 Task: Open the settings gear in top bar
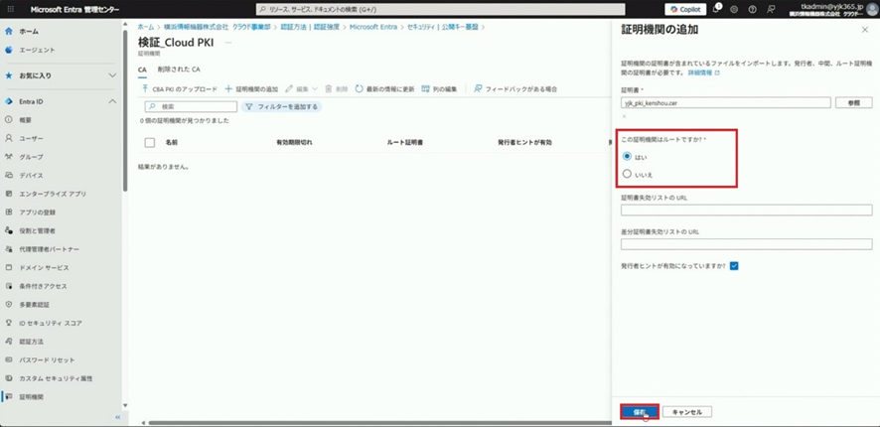coord(734,9)
